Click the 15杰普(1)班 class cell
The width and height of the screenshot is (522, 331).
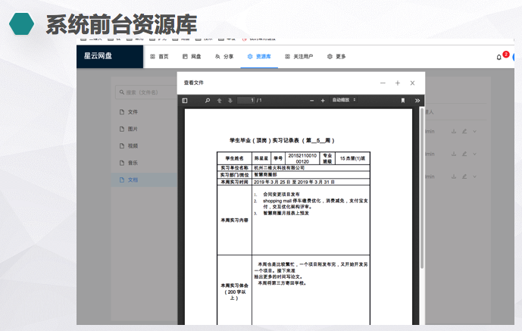352,158
